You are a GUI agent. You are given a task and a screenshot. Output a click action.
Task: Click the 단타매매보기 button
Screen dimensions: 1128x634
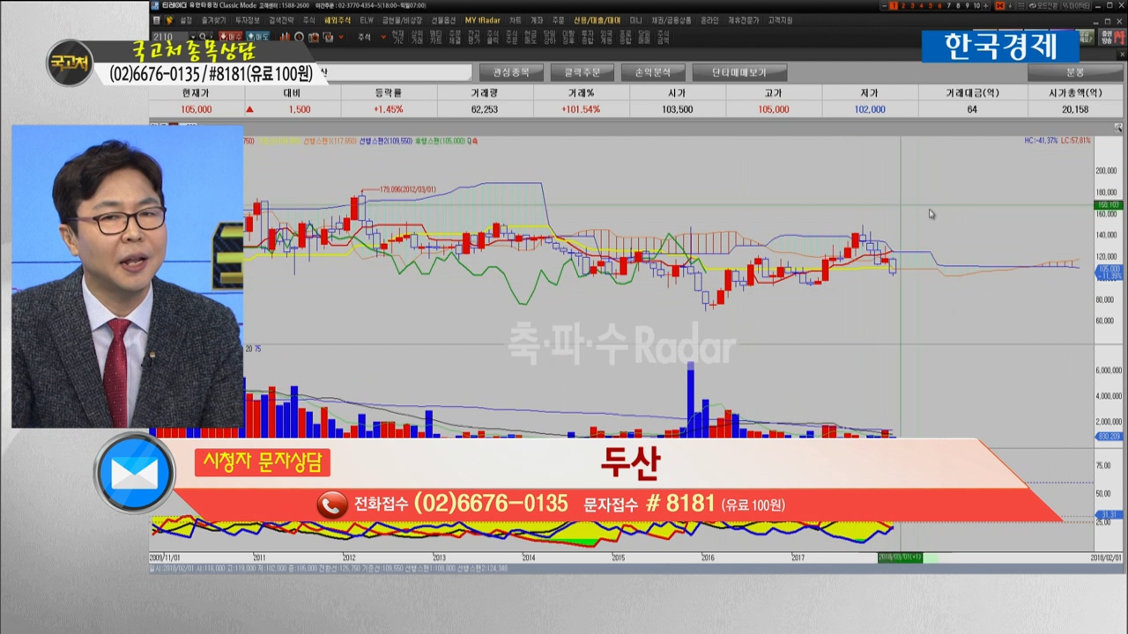pyautogui.click(x=739, y=72)
